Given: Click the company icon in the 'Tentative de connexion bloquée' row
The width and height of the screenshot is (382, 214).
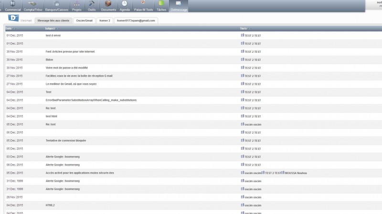Looking at the screenshot, I should coord(243,140).
